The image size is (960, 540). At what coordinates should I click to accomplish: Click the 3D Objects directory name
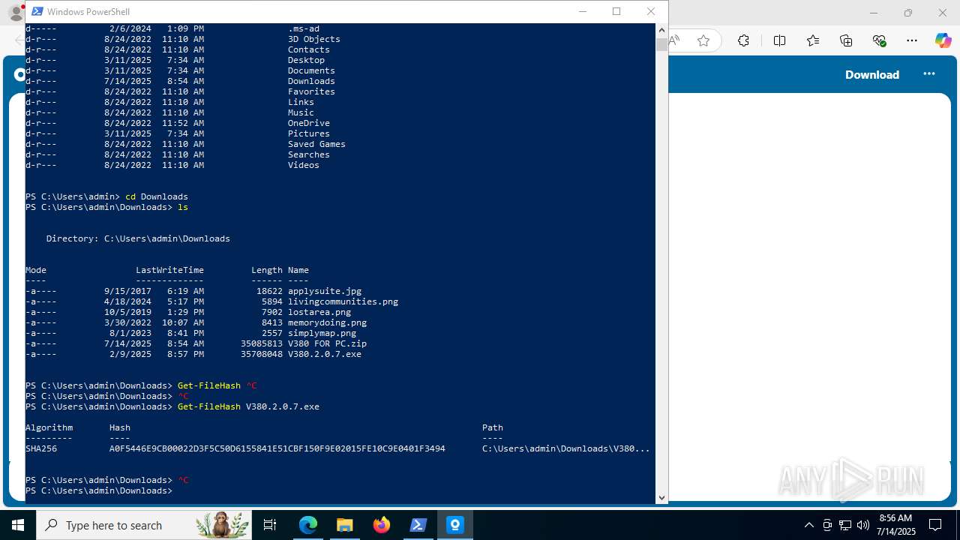pyautogui.click(x=314, y=39)
